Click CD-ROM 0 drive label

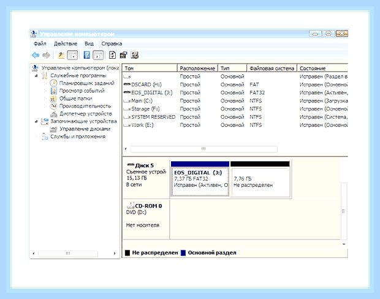(x=148, y=206)
